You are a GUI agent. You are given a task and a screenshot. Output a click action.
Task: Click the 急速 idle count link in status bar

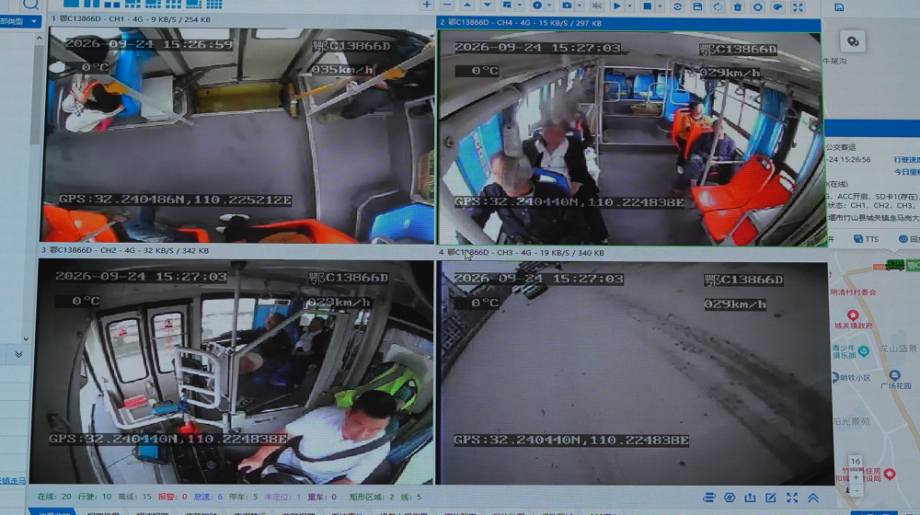208,497
